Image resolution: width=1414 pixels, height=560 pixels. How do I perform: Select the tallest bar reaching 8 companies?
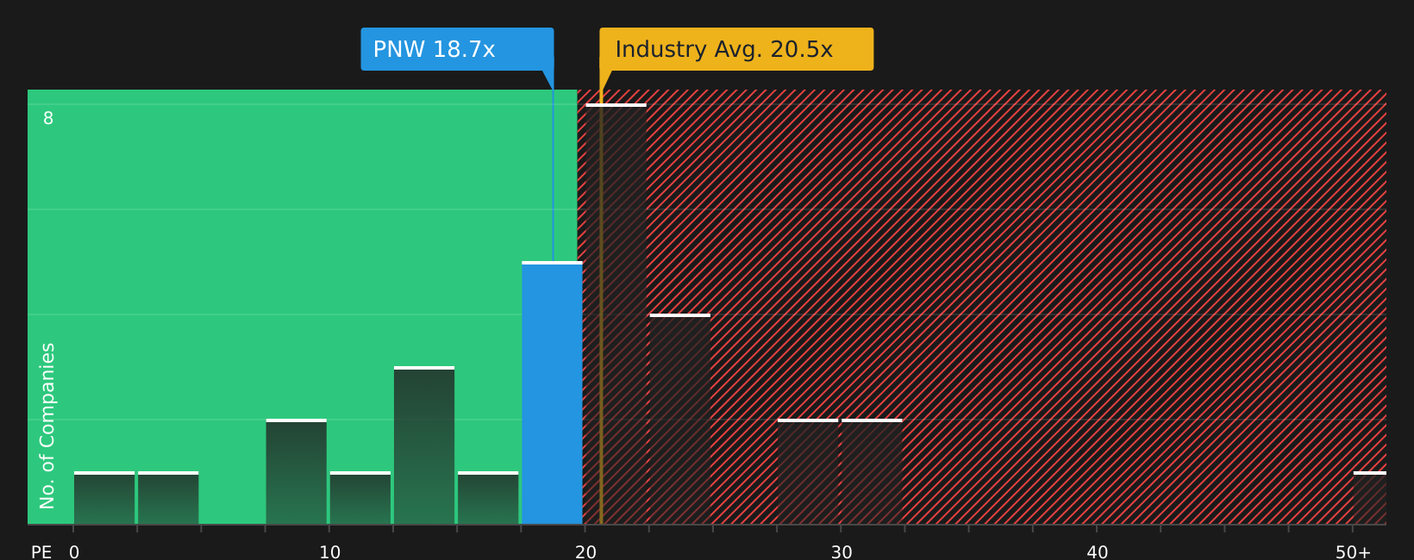[x=616, y=314]
